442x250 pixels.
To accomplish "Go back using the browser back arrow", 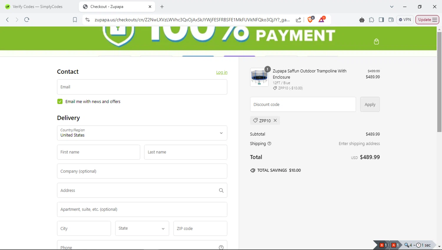I will tap(7, 20).
